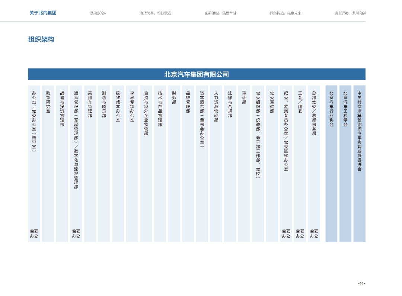
Task: Select the 政策研究室 column
Action: [48, 164]
